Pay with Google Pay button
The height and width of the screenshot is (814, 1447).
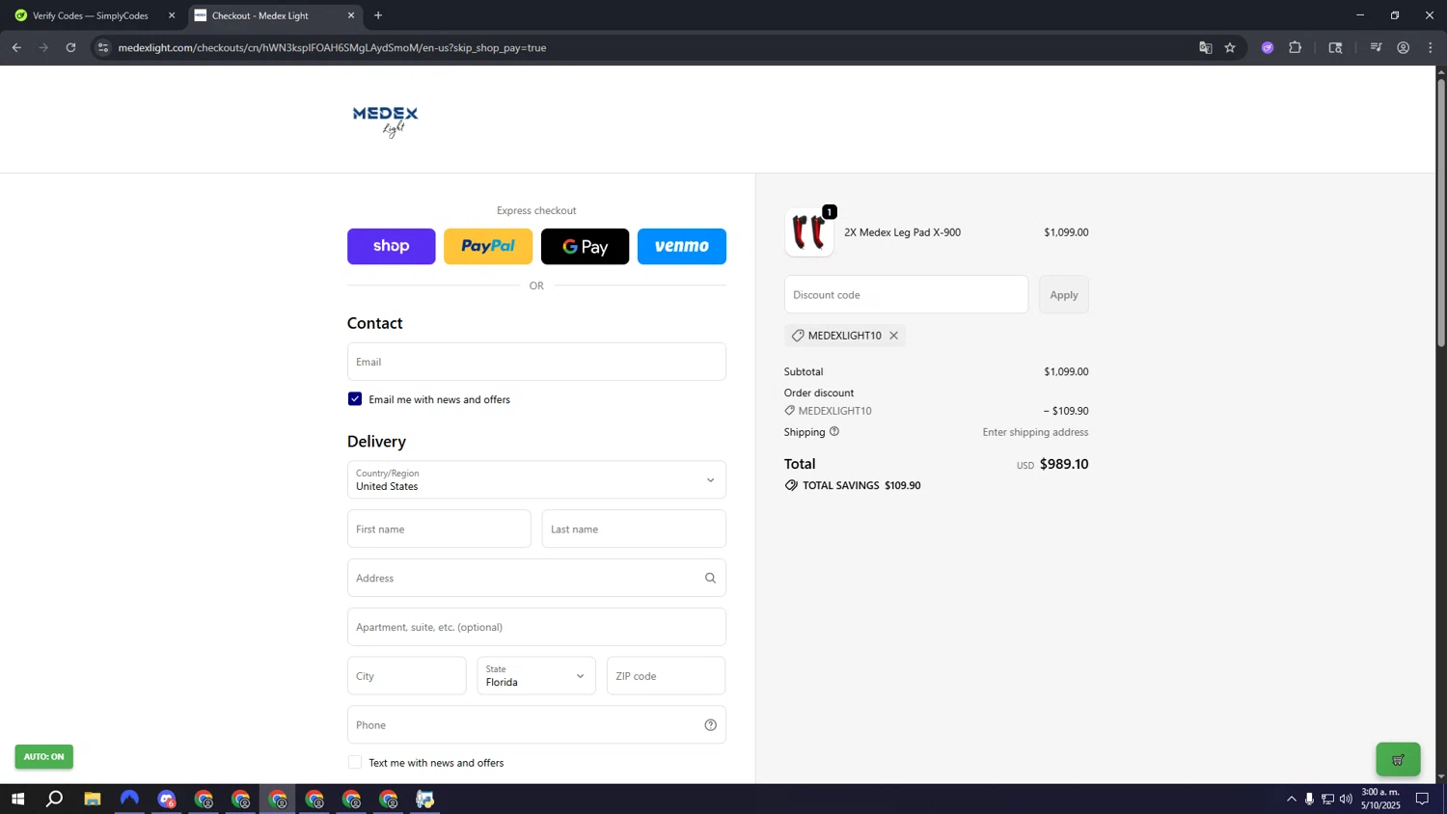(x=585, y=246)
